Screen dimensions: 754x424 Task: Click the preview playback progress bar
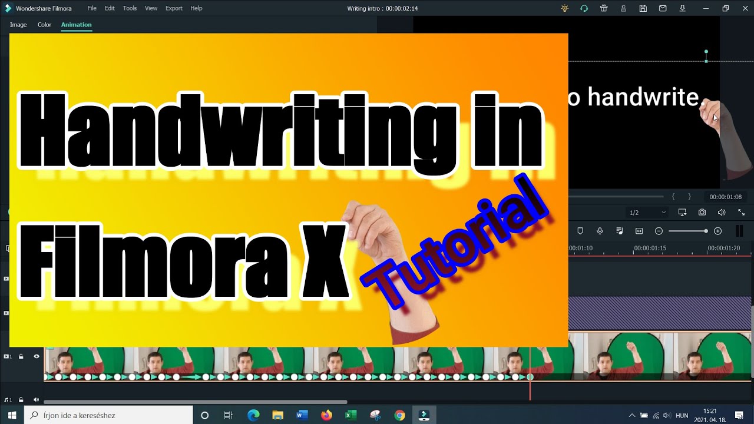click(616, 197)
